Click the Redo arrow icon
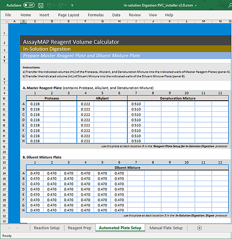 pyautogui.click(x=61, y=5)
